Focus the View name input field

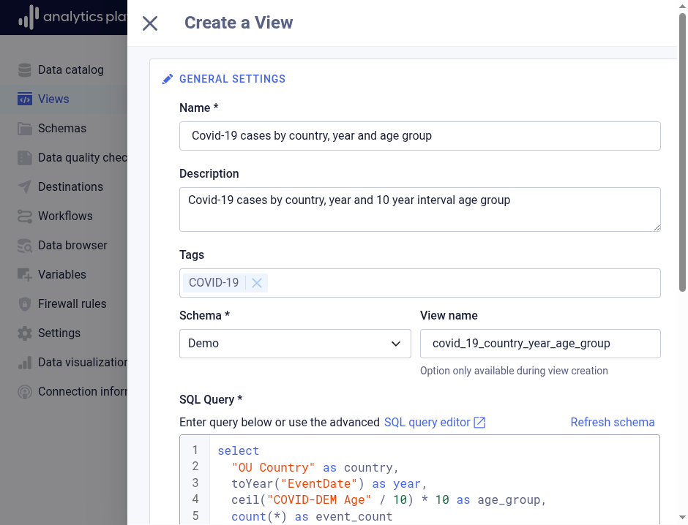point(540,344)
